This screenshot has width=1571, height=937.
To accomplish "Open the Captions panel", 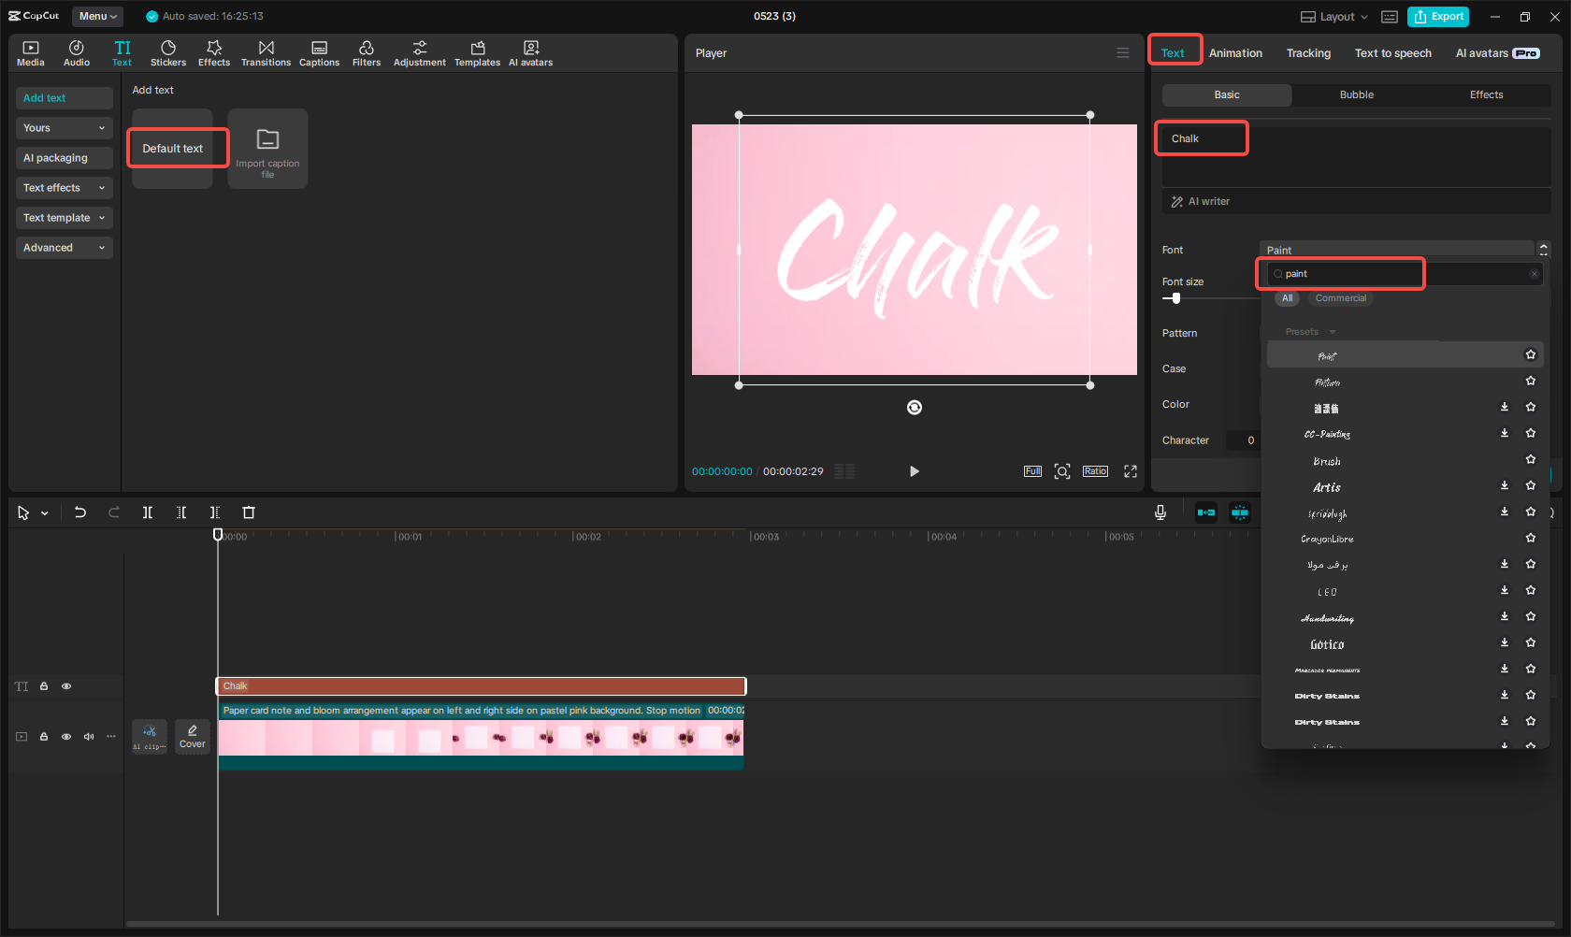I will click(x=319, y=51).
